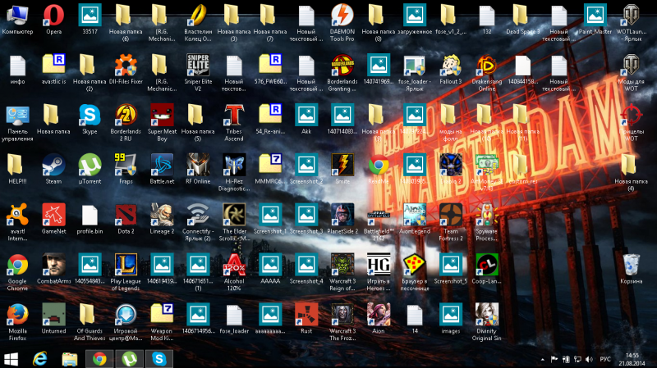Open the Mozilla Firefox desktop icon
Viewport: 657px width, 368px height.
coord(17,315)
